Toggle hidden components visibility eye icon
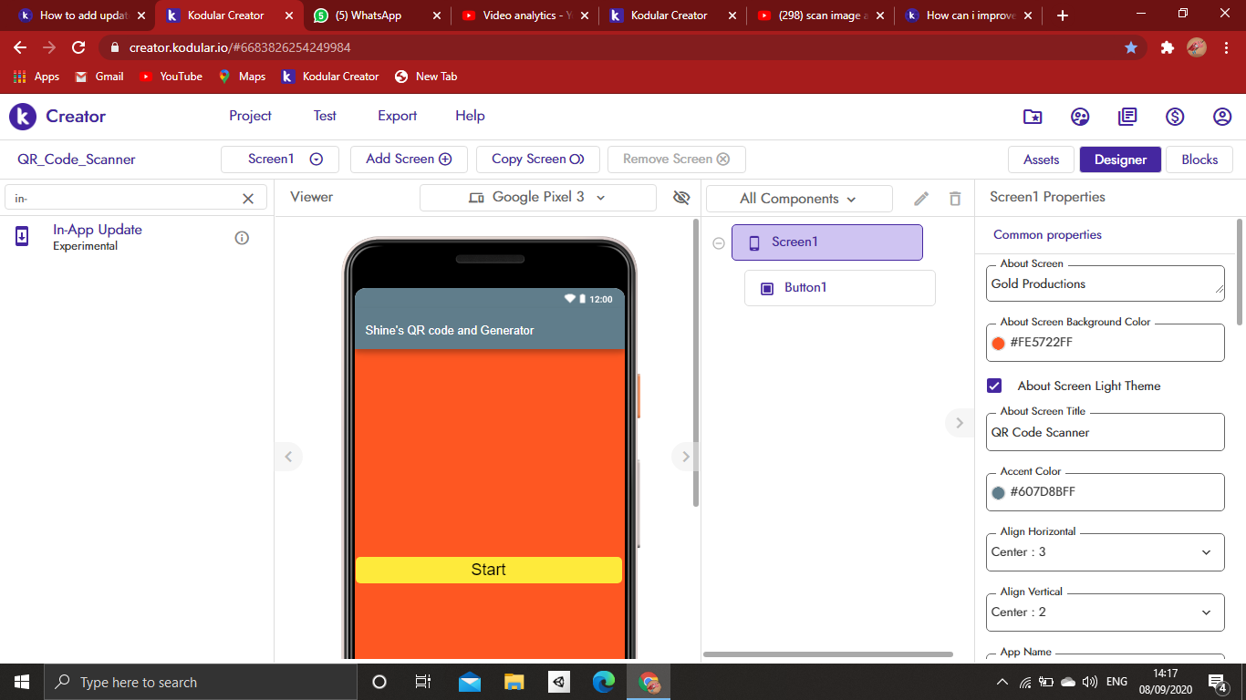This screenshot has height=700, width=1246. coord(680,198)
